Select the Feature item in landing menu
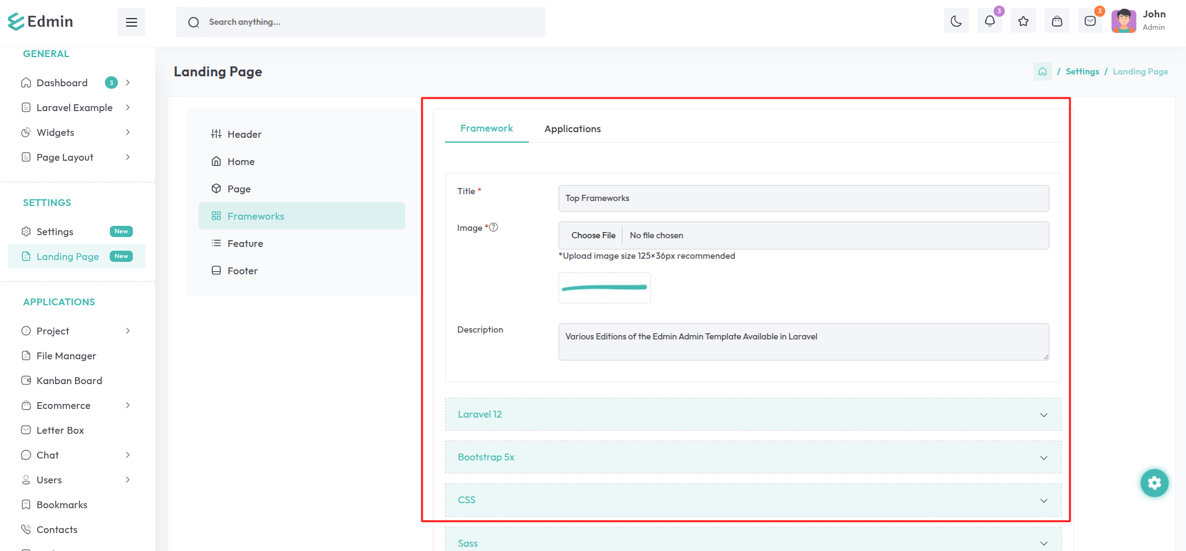1186x551 pixels. (x=245, y=244)
